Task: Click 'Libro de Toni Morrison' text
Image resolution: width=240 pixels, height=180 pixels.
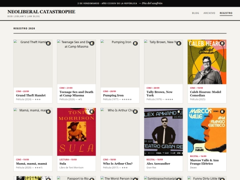Action: [72, 168]
